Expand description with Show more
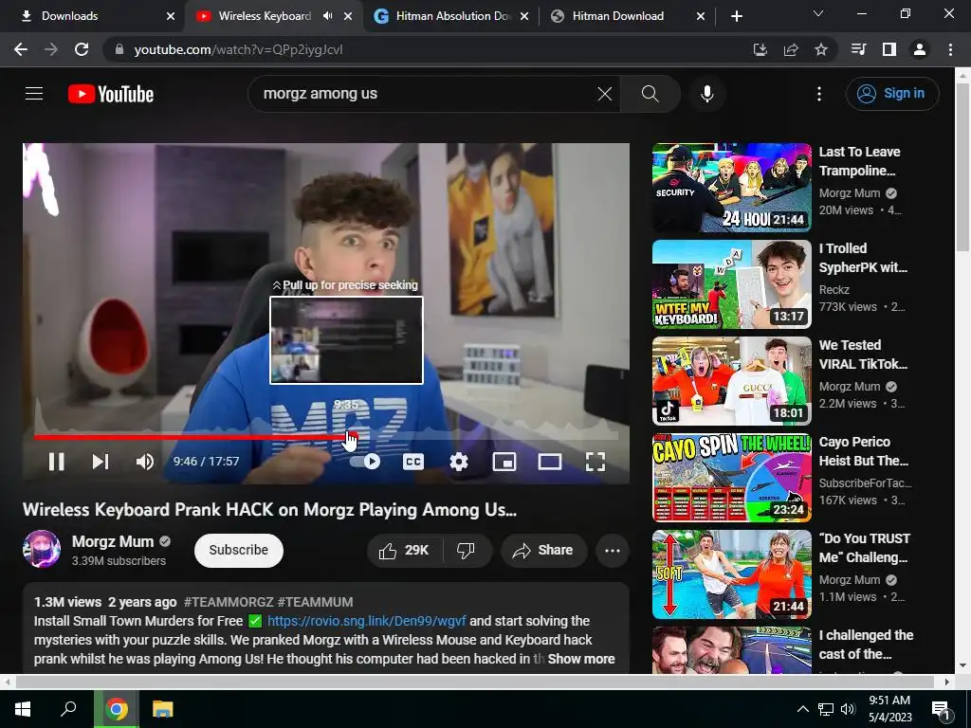Screen dimensions: 971x728 point(581,659)
